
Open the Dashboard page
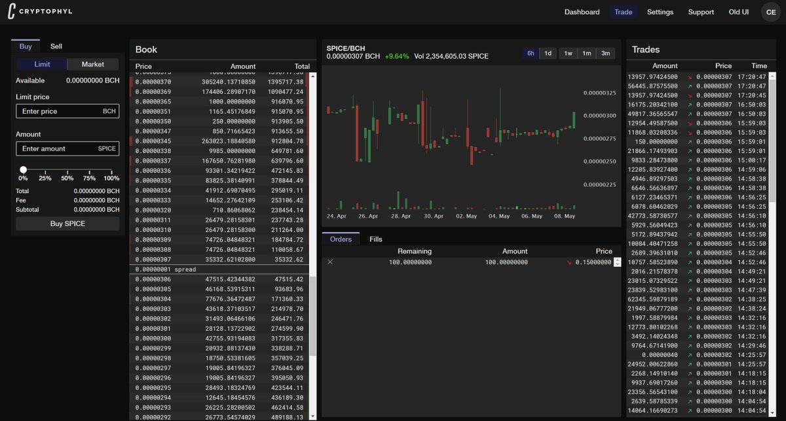582,12
